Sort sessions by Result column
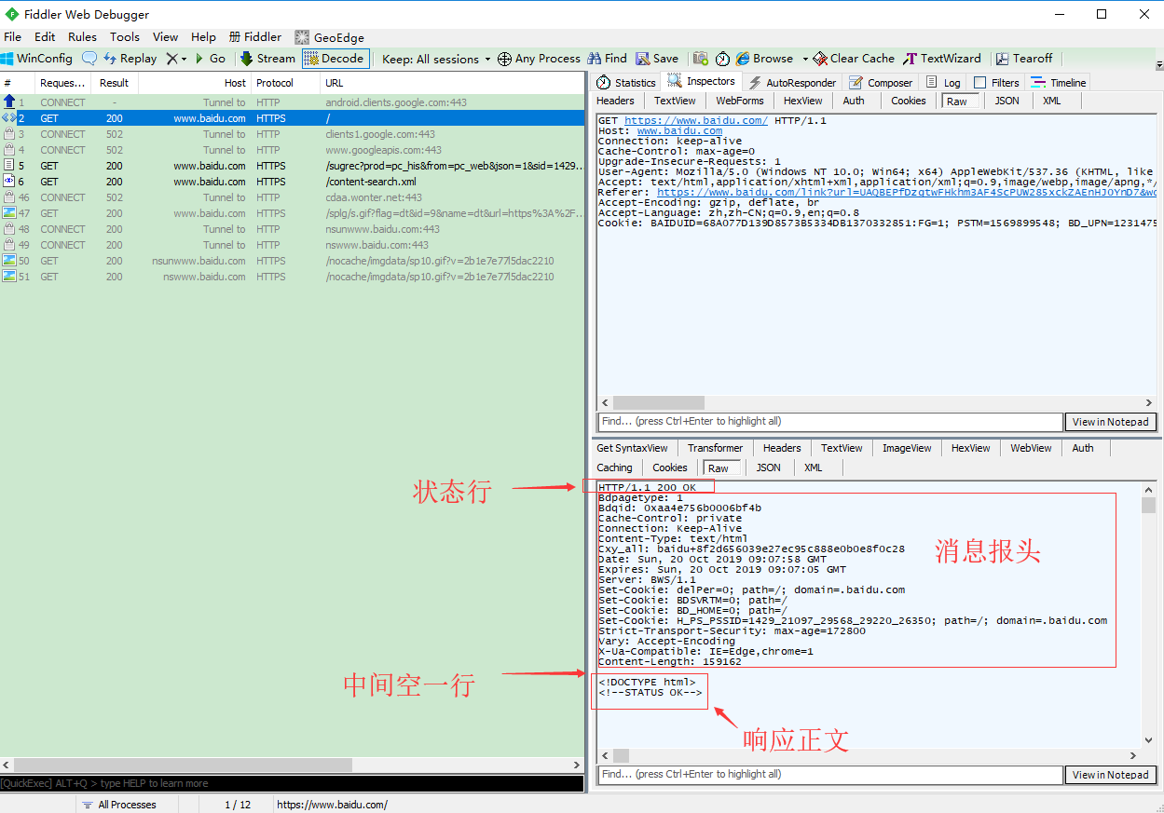 point(115,83)
